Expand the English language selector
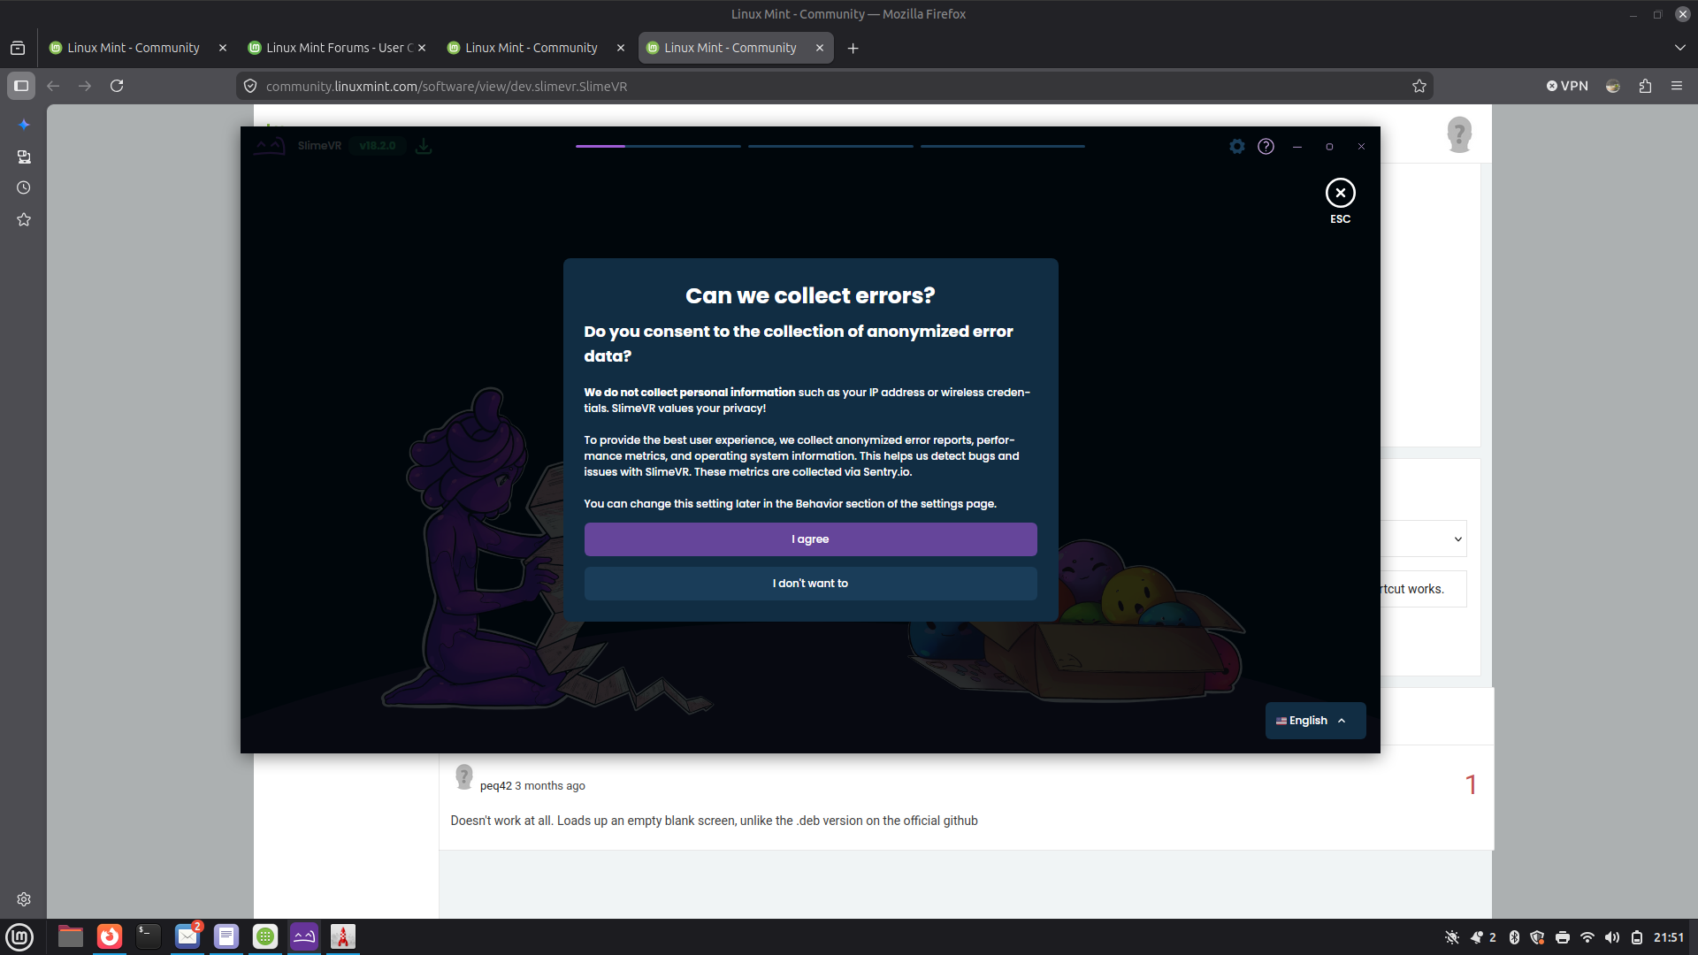The image size is (1698, 955). 1315,721
